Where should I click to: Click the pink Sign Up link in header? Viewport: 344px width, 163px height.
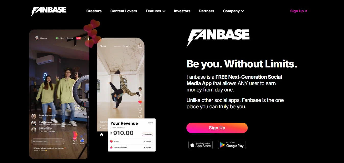299,11
